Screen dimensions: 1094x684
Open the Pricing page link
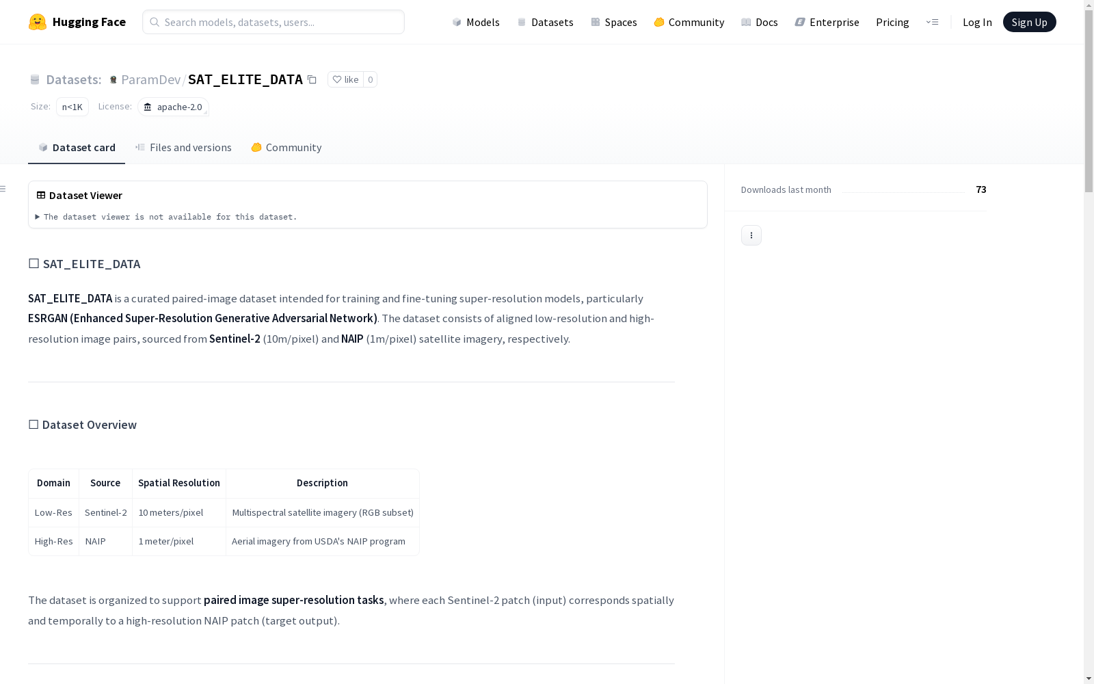tap(892, 22)
